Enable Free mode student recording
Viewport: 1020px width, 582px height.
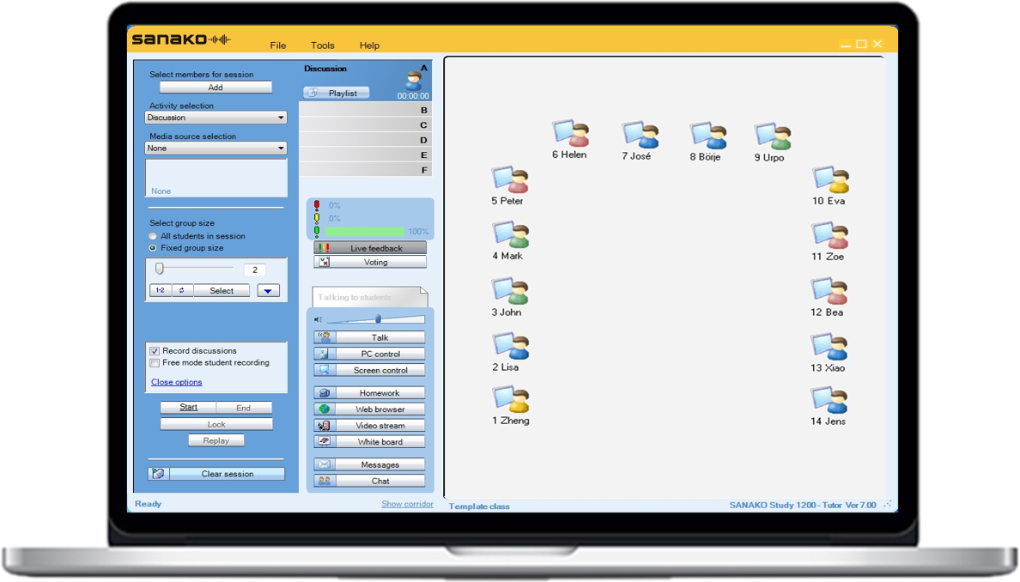tap(155, 363)
